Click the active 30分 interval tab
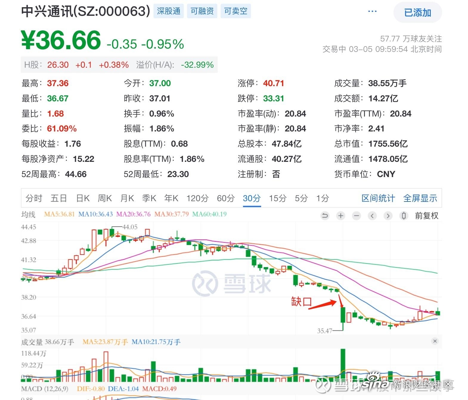This screenshot has width=468, height=400. (252, 198)
